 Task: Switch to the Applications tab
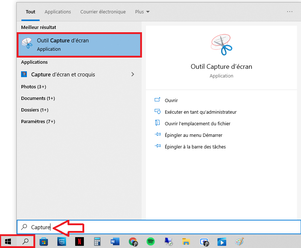coord(58,12)
